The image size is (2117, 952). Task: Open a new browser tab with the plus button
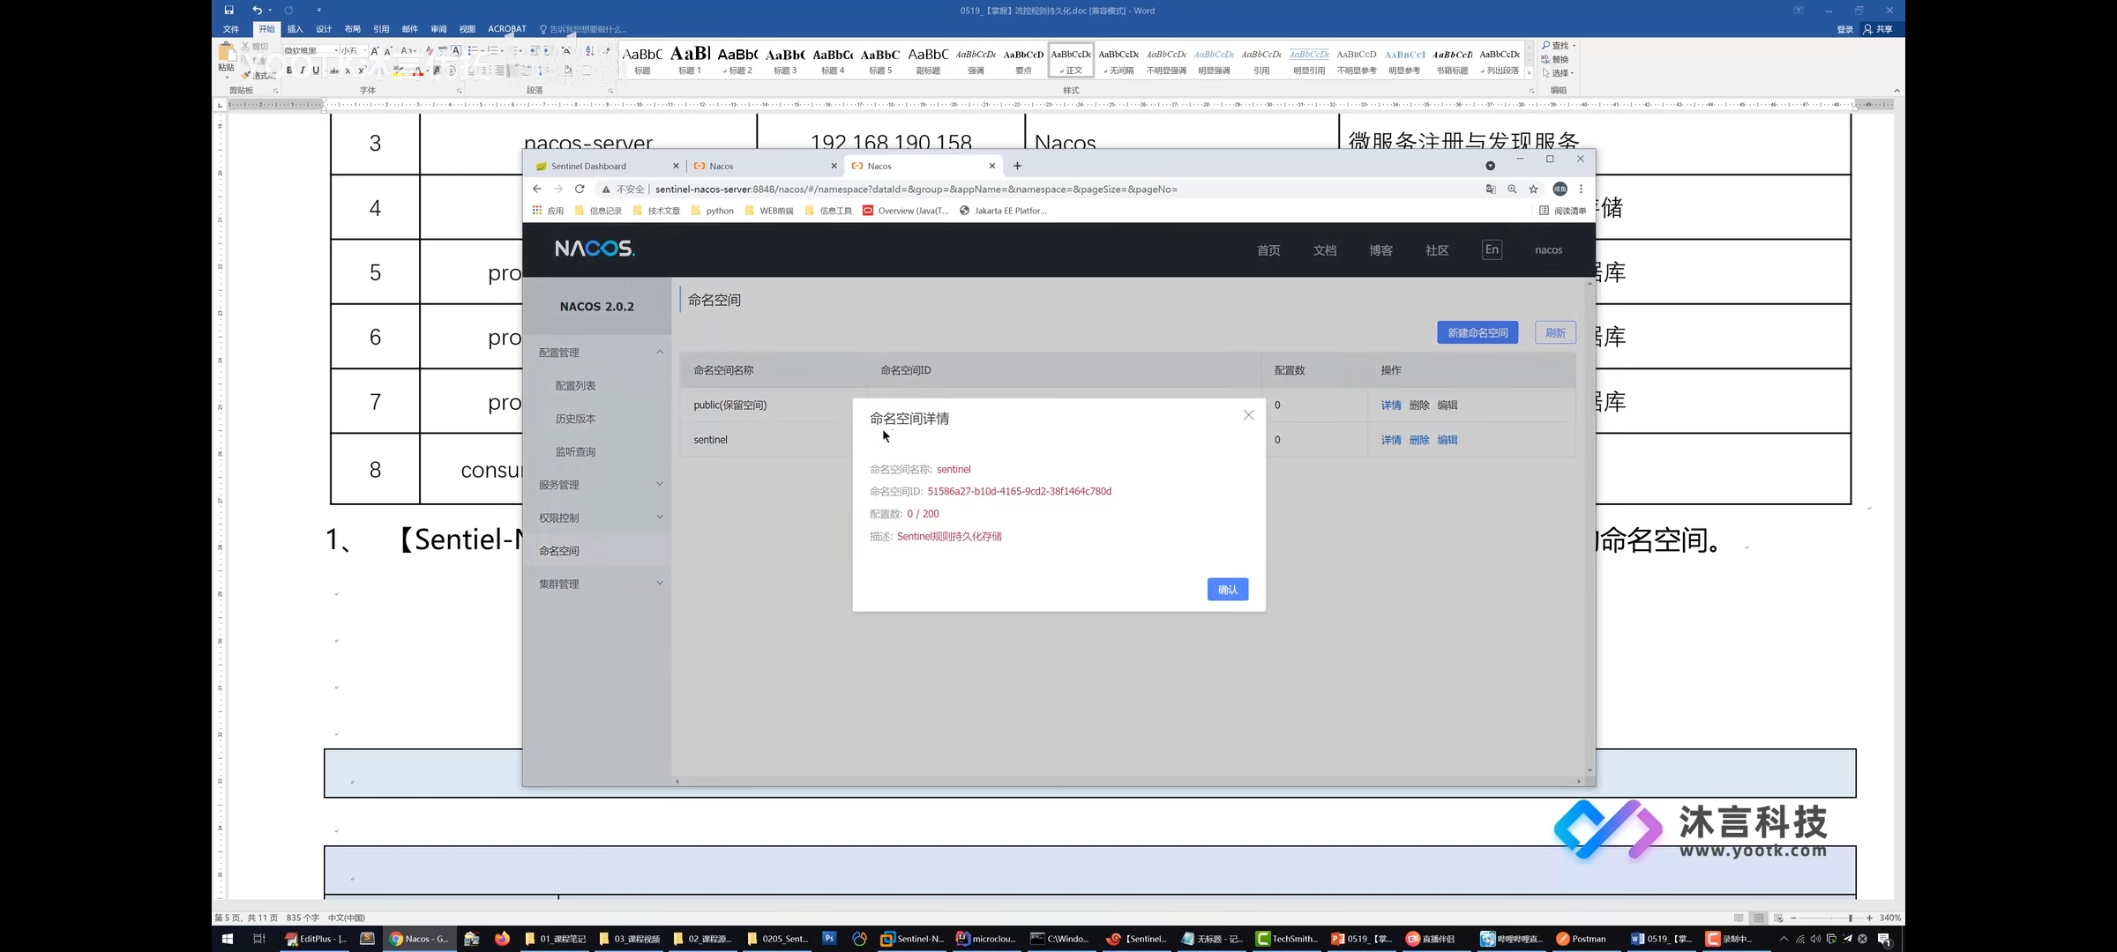coord(1017,166)
